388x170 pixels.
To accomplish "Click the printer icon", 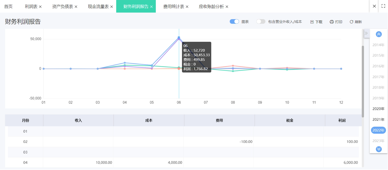I will pyautogui.click(x=332, y=22).
